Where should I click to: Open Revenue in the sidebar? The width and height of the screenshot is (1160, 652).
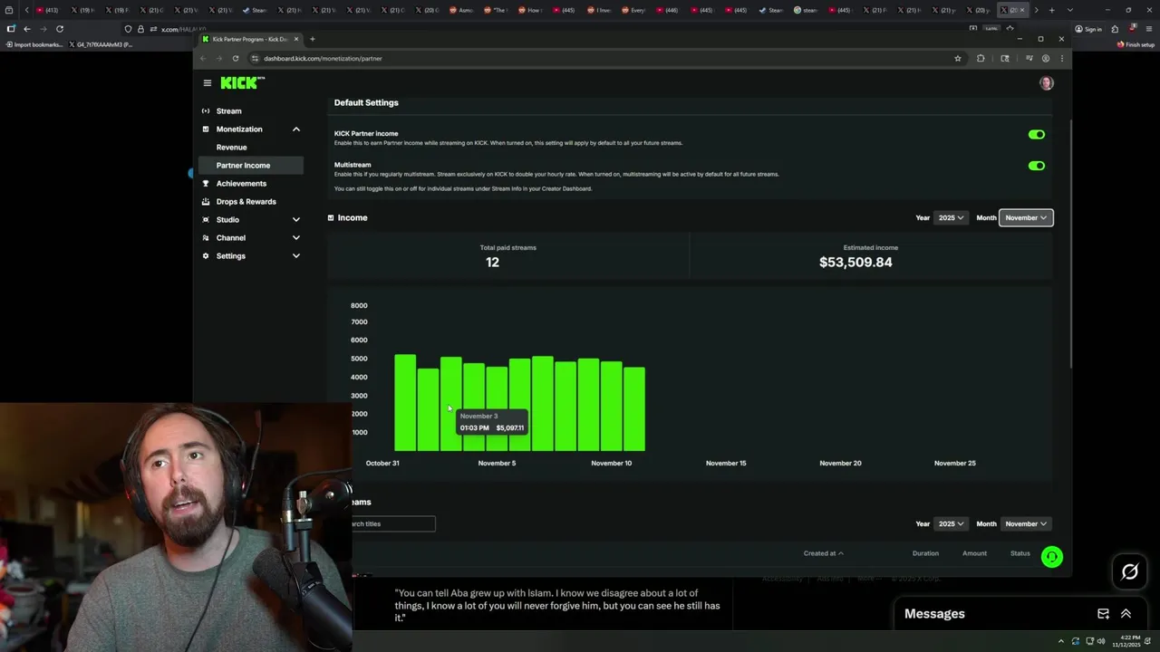(x=231, y=147)
